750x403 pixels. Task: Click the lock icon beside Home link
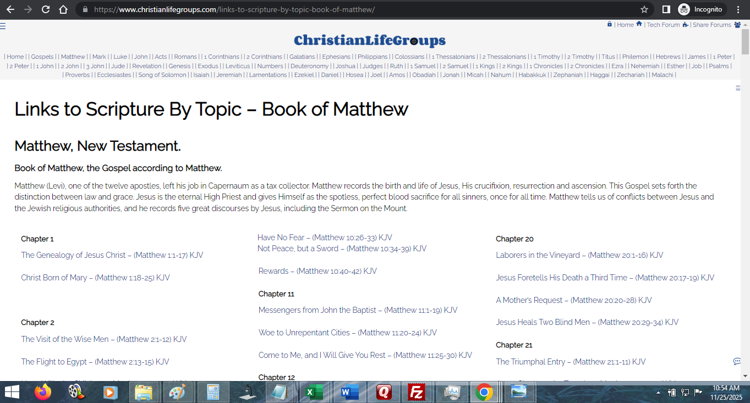click(x=610, y=24)
